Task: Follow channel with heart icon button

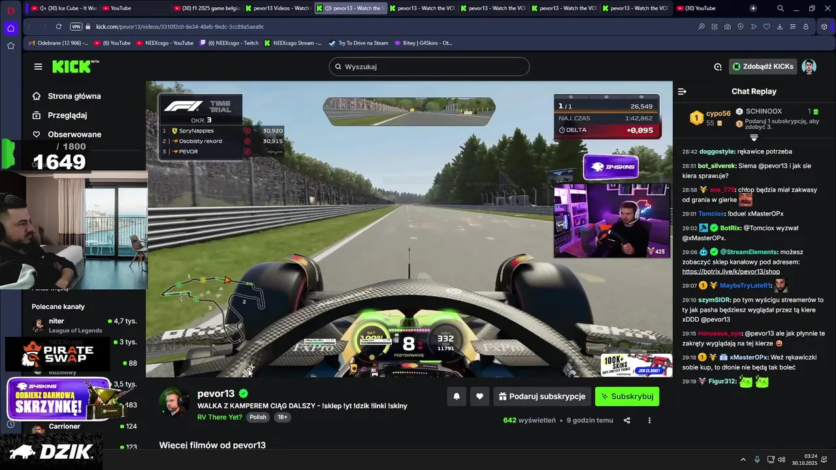Action: 479,396
